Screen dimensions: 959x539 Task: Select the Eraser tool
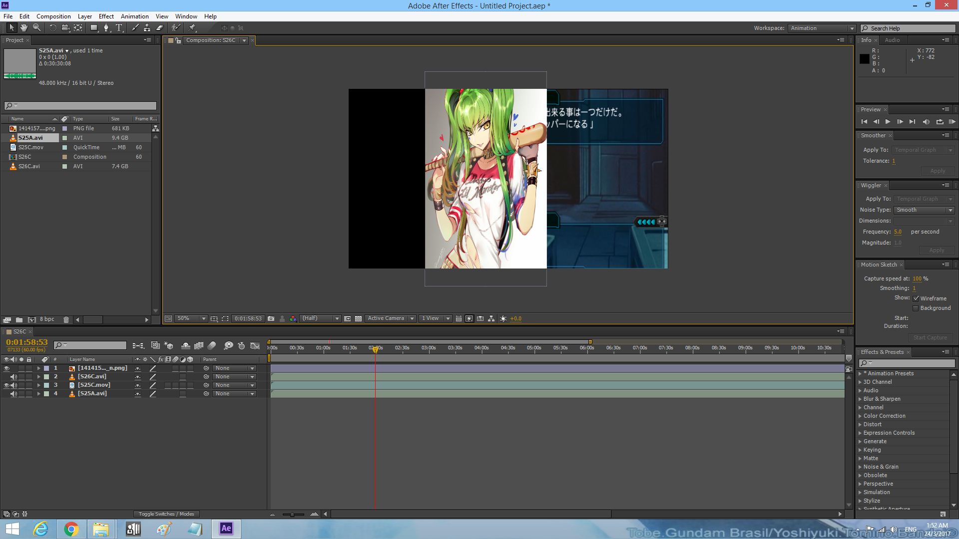pos(160,28)
